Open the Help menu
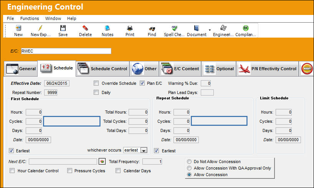314x188 pixels. [71, 18]
